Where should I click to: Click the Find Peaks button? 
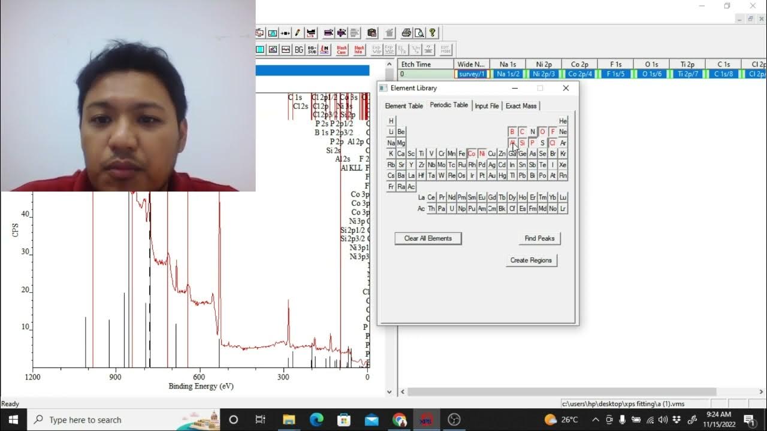pos(539,238)
